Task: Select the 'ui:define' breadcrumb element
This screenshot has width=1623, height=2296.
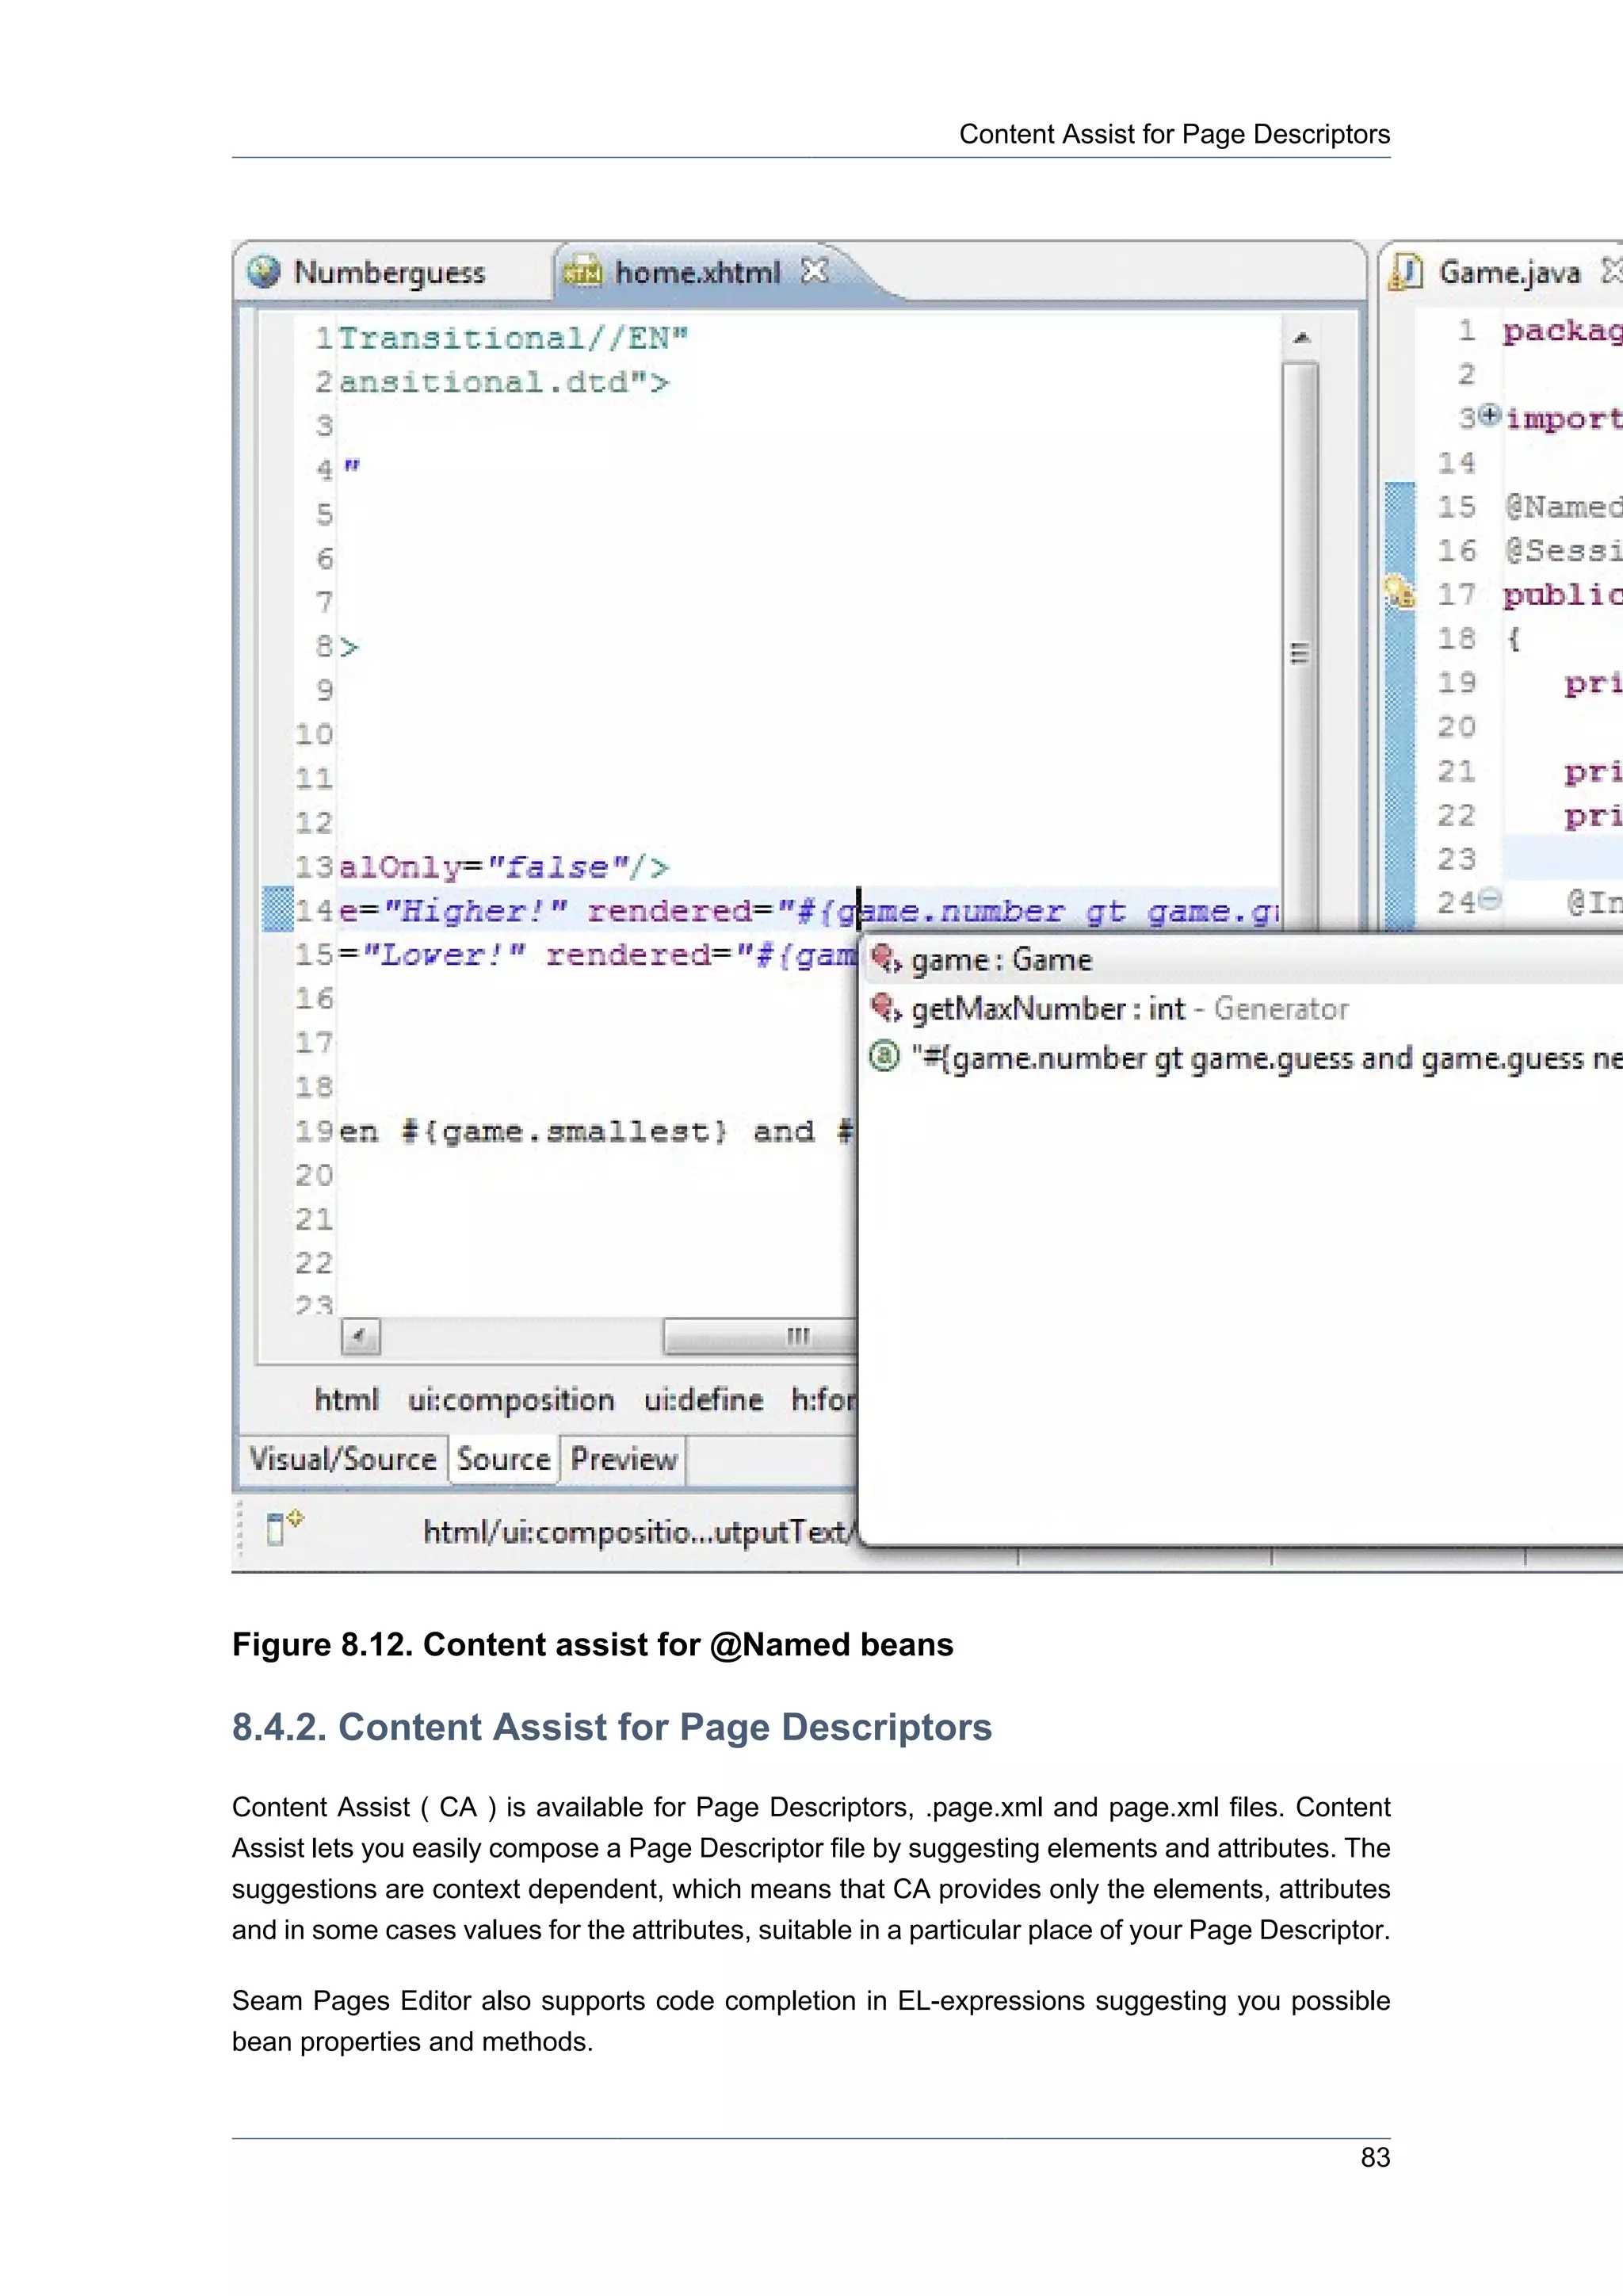Action: [x=704, y=1400]
